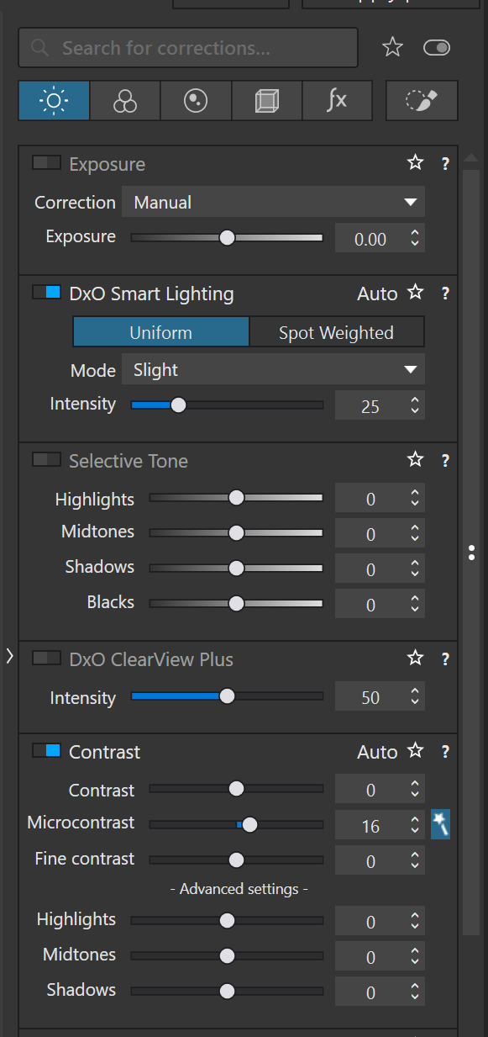Open the Detail corrections icon tab

click(196, 102)
